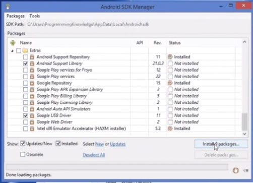
Task: Click Not installed status icon for Android Support Library
Action: [x=170, y=64]
